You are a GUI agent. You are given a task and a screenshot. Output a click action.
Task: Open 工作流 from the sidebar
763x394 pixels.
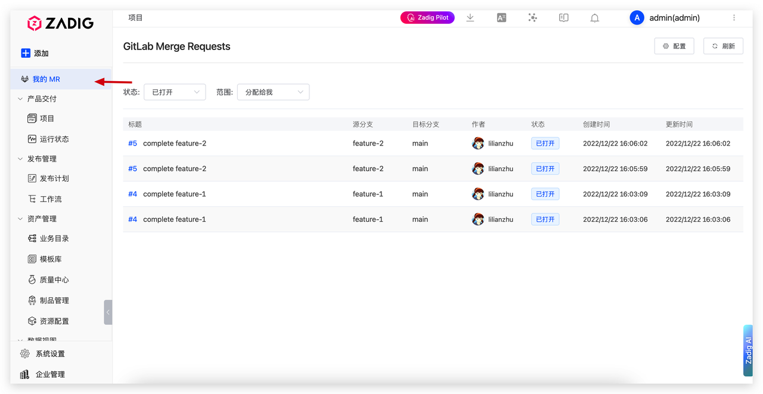[x=48, y=198]
